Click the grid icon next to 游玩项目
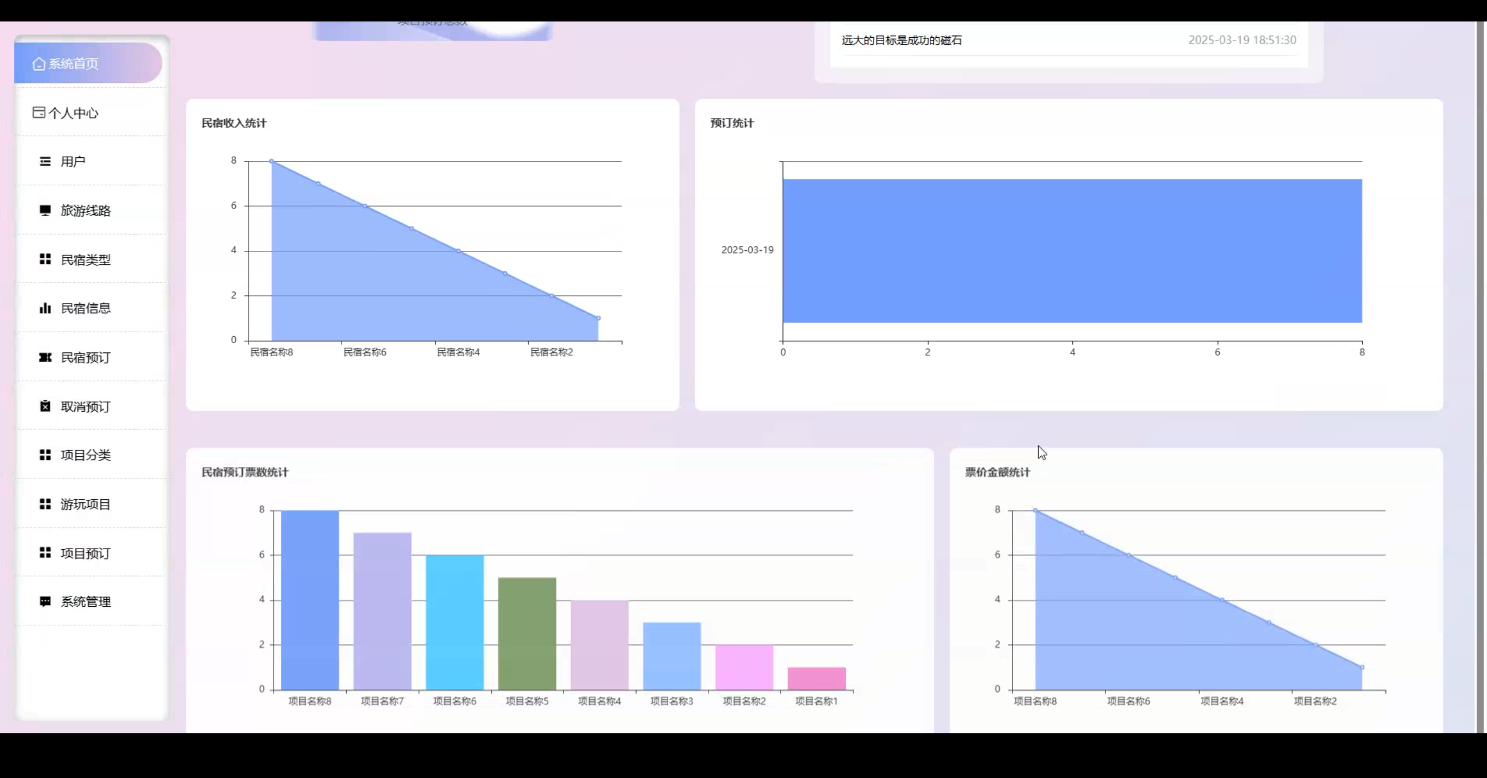The image size is (1487, 778). pyautogui.click(x=45, y=504)
